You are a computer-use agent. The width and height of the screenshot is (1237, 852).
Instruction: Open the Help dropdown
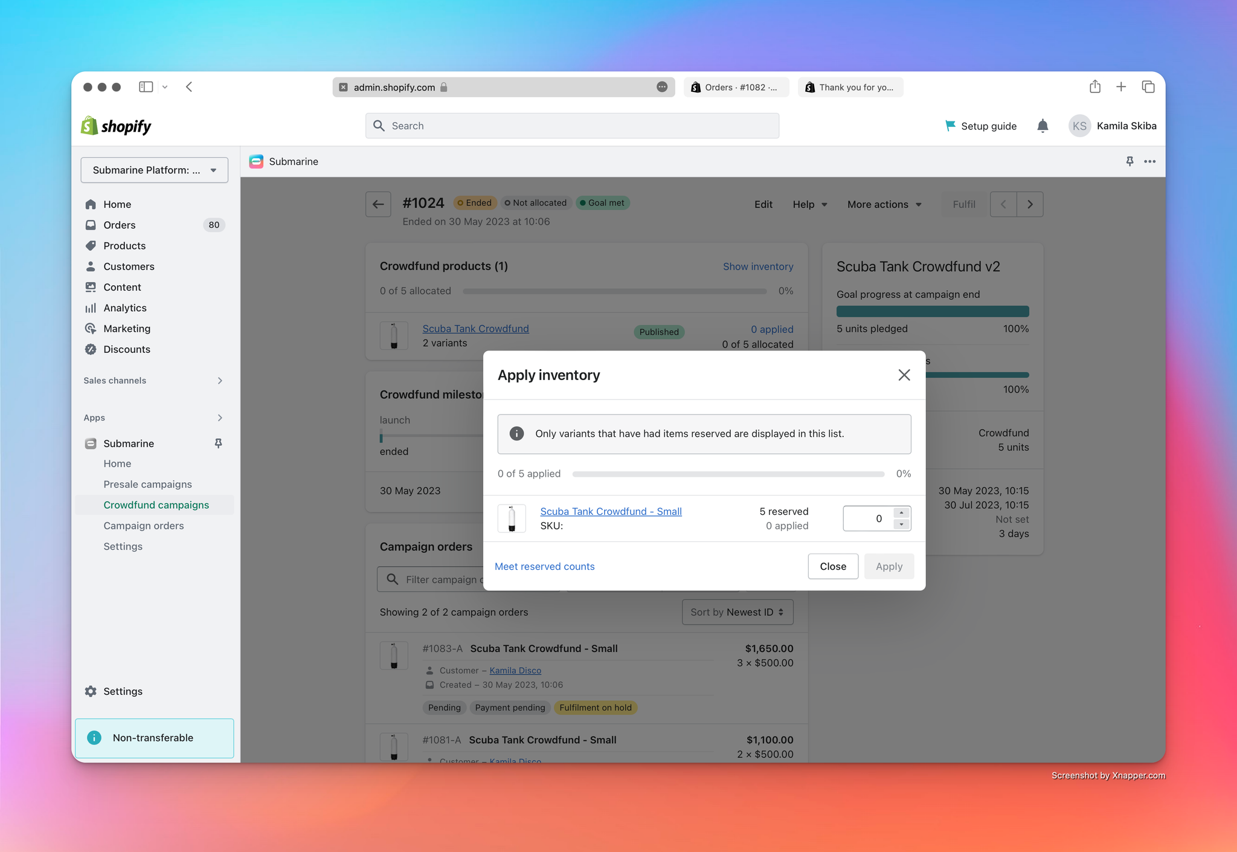(809, 204)
